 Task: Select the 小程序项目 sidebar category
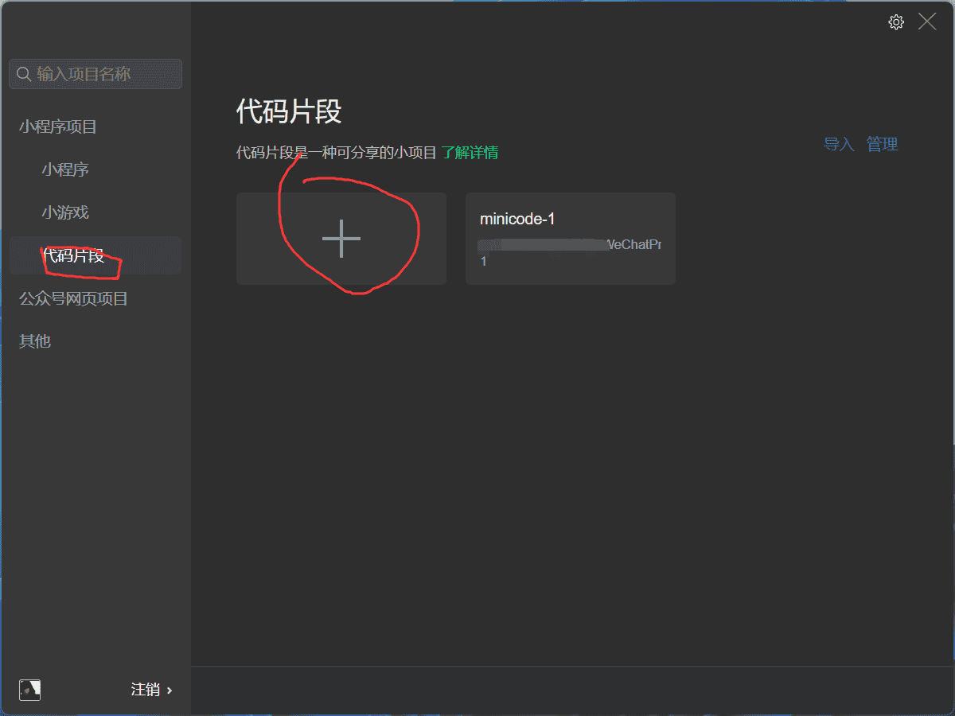(58, 126)
